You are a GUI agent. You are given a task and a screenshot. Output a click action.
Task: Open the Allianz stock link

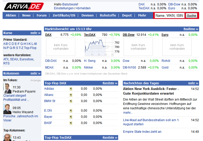[49, 95]
